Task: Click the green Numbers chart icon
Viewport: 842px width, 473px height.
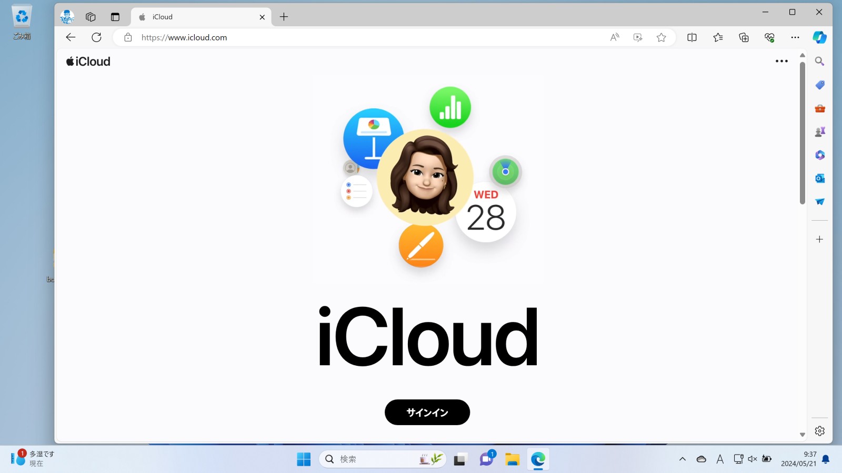Action: 450,107
